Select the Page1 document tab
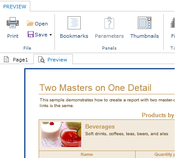 (17, 60)
